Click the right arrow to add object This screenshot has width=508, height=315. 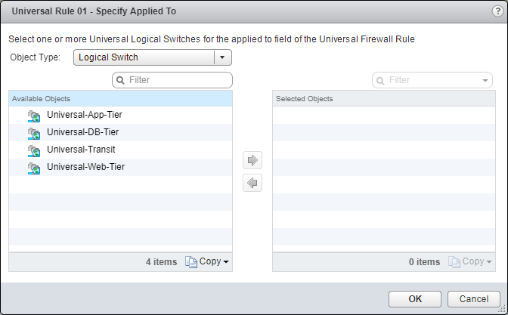coord(252,160)
